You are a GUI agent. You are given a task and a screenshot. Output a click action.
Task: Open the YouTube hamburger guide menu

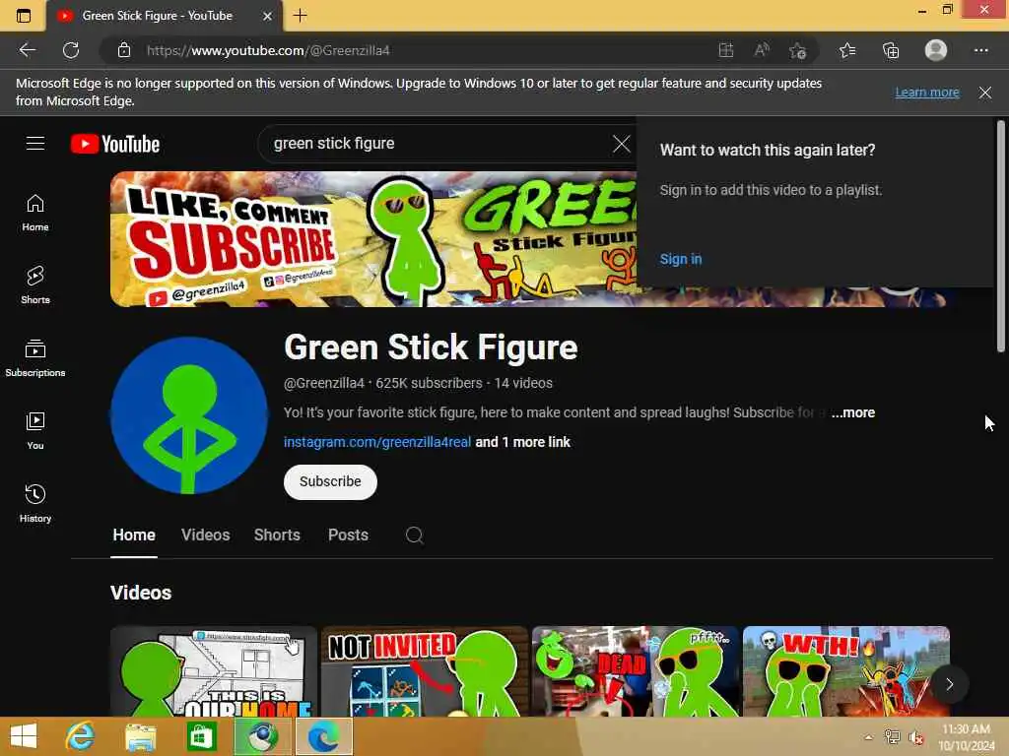pos(35,144)
